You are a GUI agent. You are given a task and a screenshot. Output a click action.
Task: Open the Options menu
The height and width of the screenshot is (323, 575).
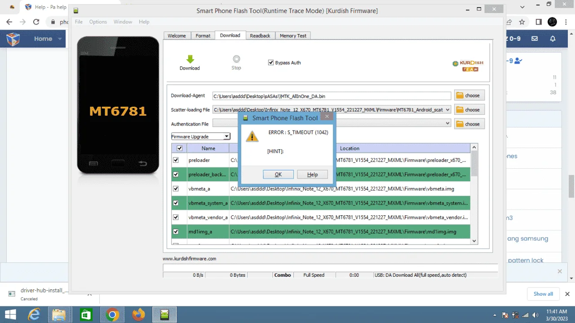(98, 22)
